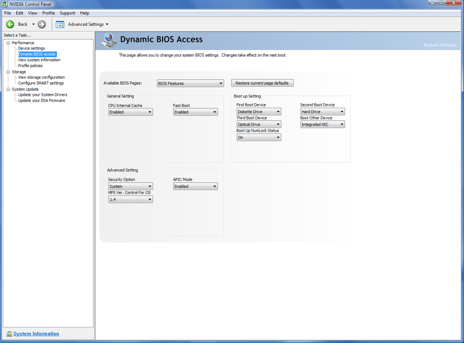Screen dimensions: 464x343
Task: Open the Edit menu
Action: (19, 13)
